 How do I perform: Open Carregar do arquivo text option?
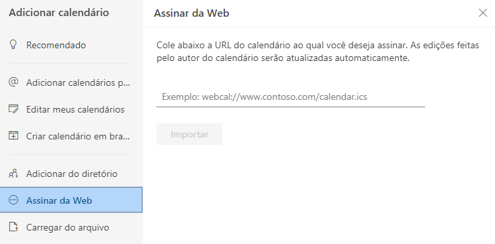pos(68,227)
